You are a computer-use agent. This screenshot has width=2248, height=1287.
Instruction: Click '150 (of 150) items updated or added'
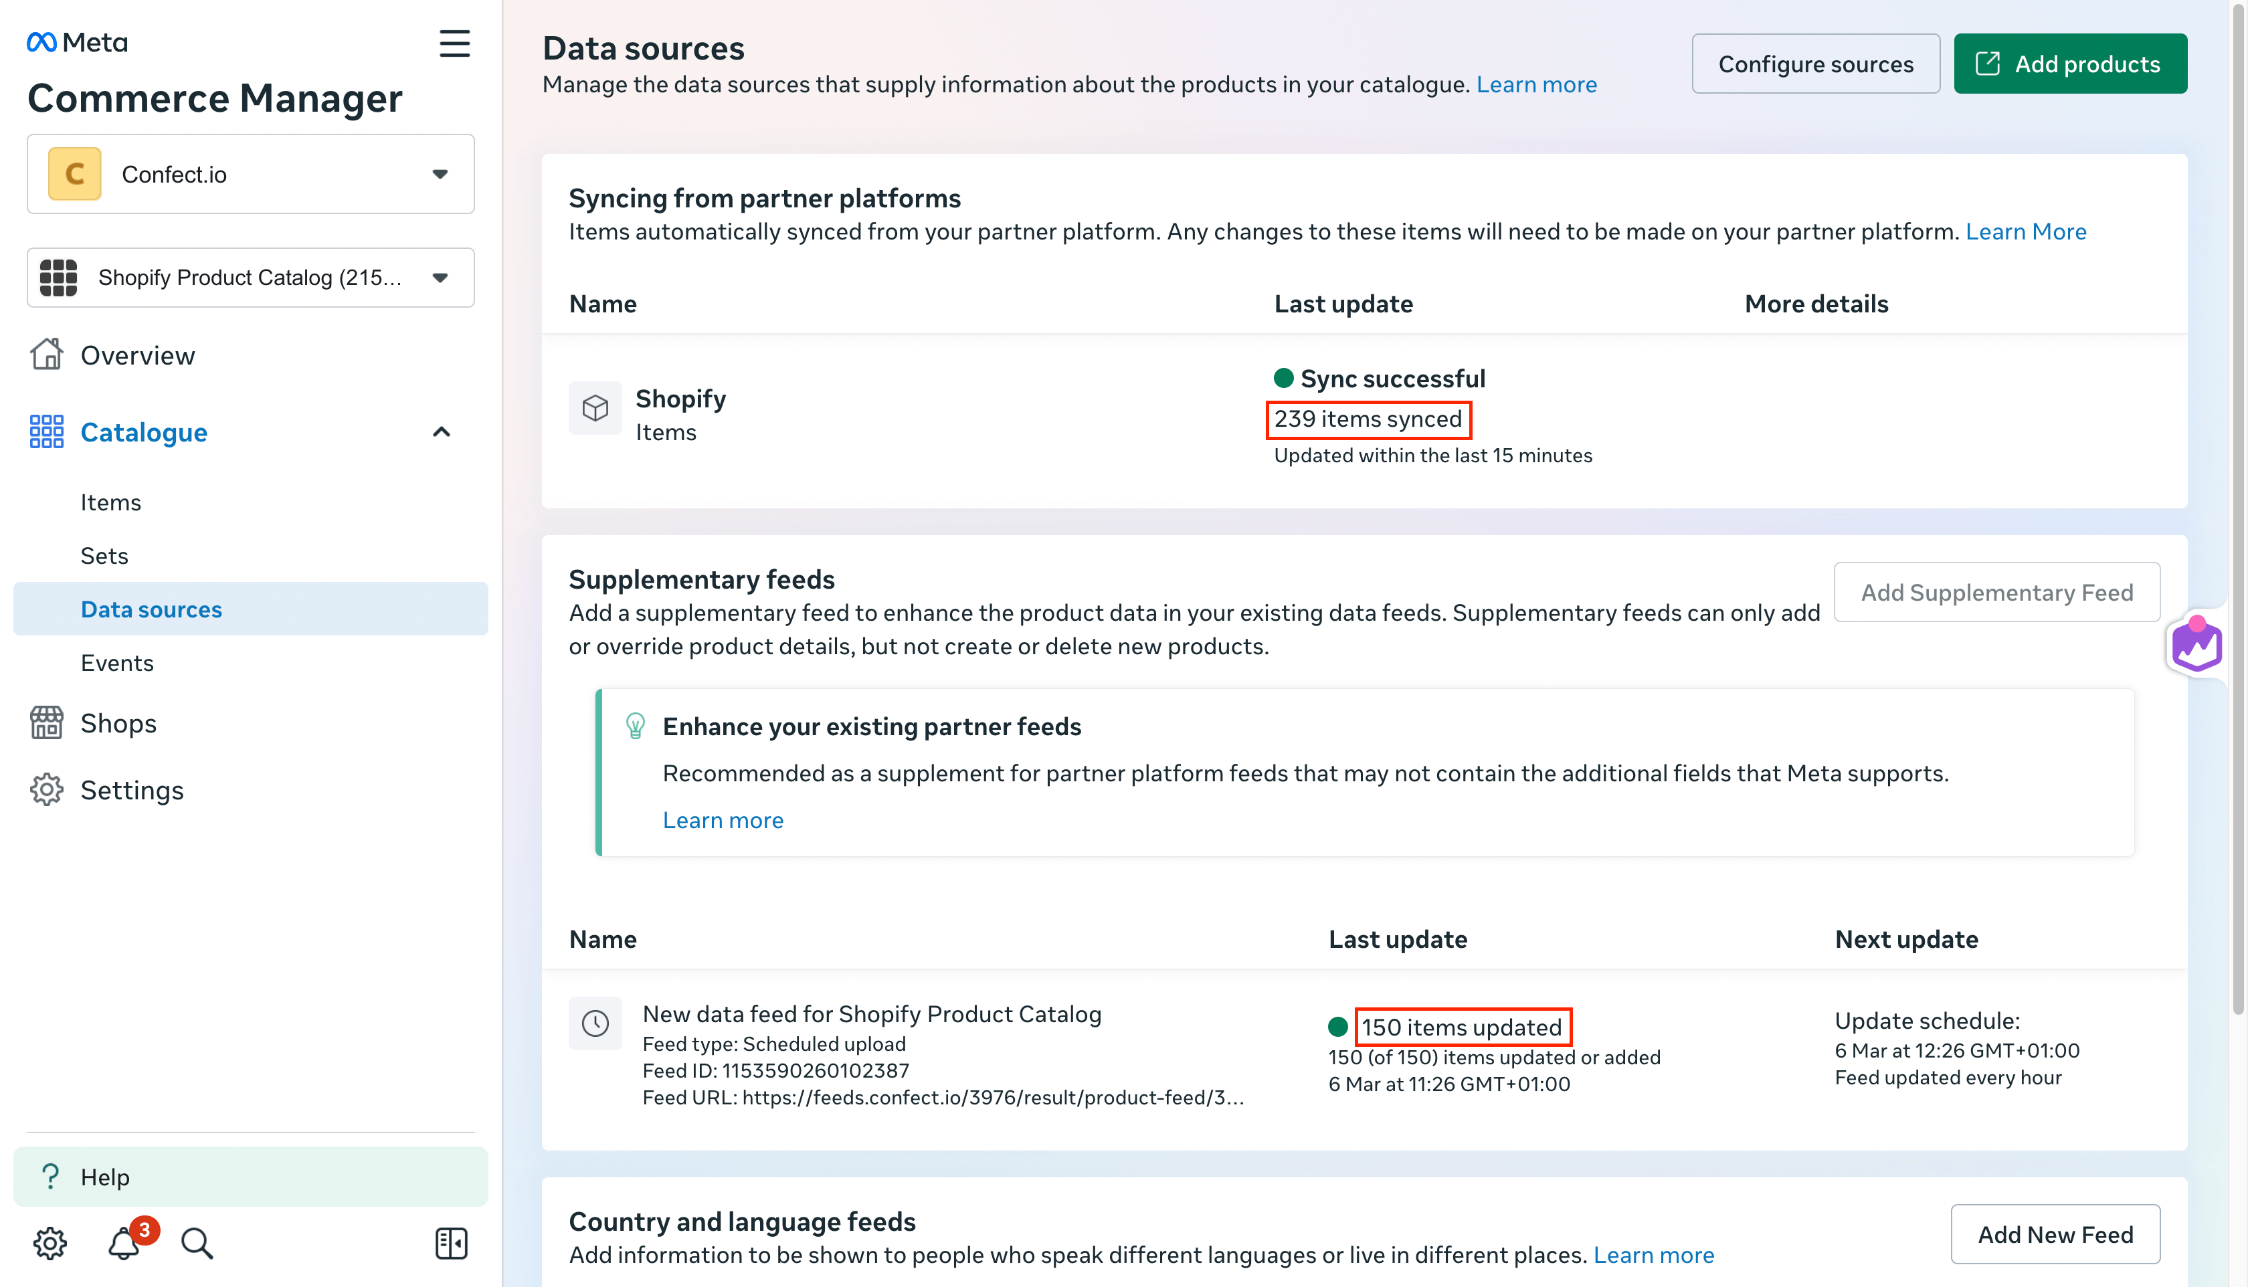coord(1494,1058)
